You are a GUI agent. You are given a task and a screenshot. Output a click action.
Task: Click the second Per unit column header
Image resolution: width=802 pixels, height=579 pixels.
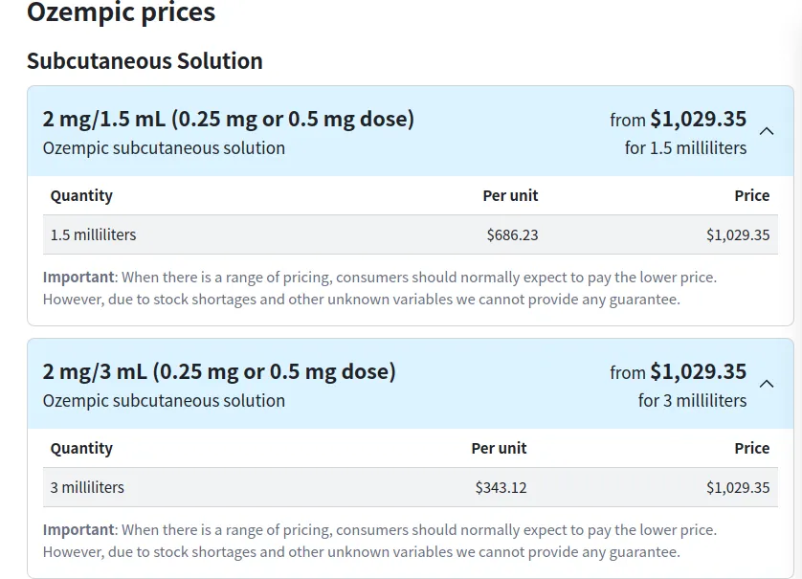point(499,448)
